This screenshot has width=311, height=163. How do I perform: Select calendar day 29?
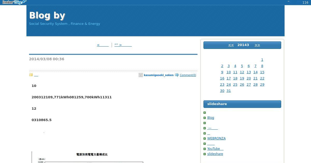262,85
